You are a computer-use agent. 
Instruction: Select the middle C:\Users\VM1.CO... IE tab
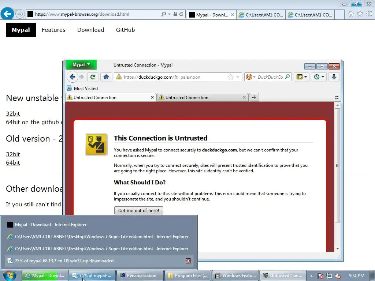[x=261, y=15]
